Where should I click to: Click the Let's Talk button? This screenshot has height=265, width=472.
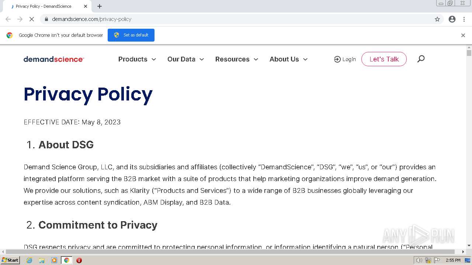[384, 59]
